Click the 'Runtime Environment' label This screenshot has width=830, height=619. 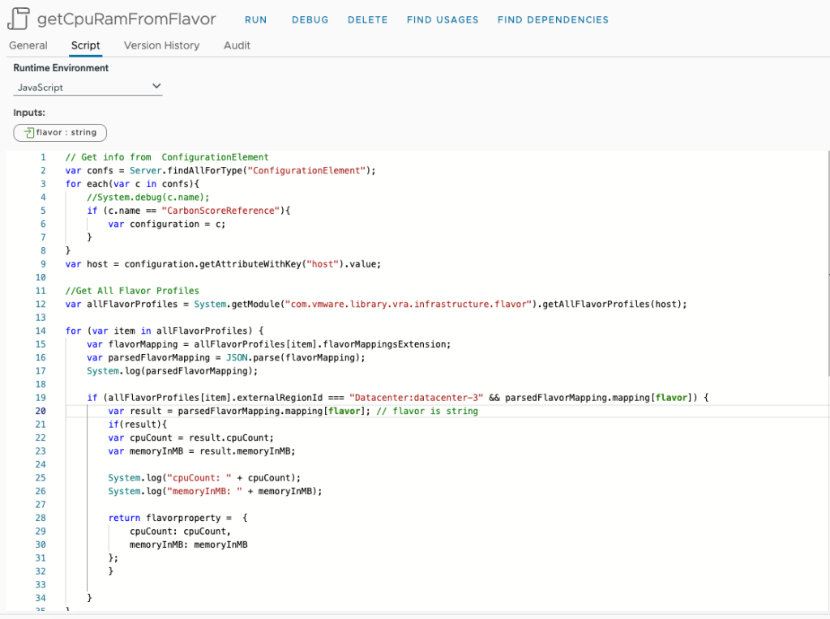pos(61,68)
